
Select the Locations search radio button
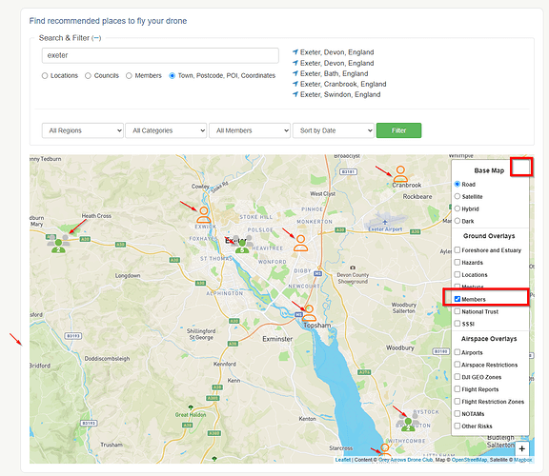(45, 75)
